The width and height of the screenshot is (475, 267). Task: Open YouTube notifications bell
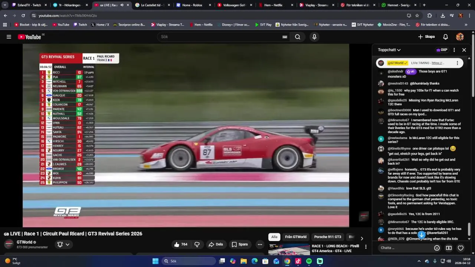click(446, 37)
